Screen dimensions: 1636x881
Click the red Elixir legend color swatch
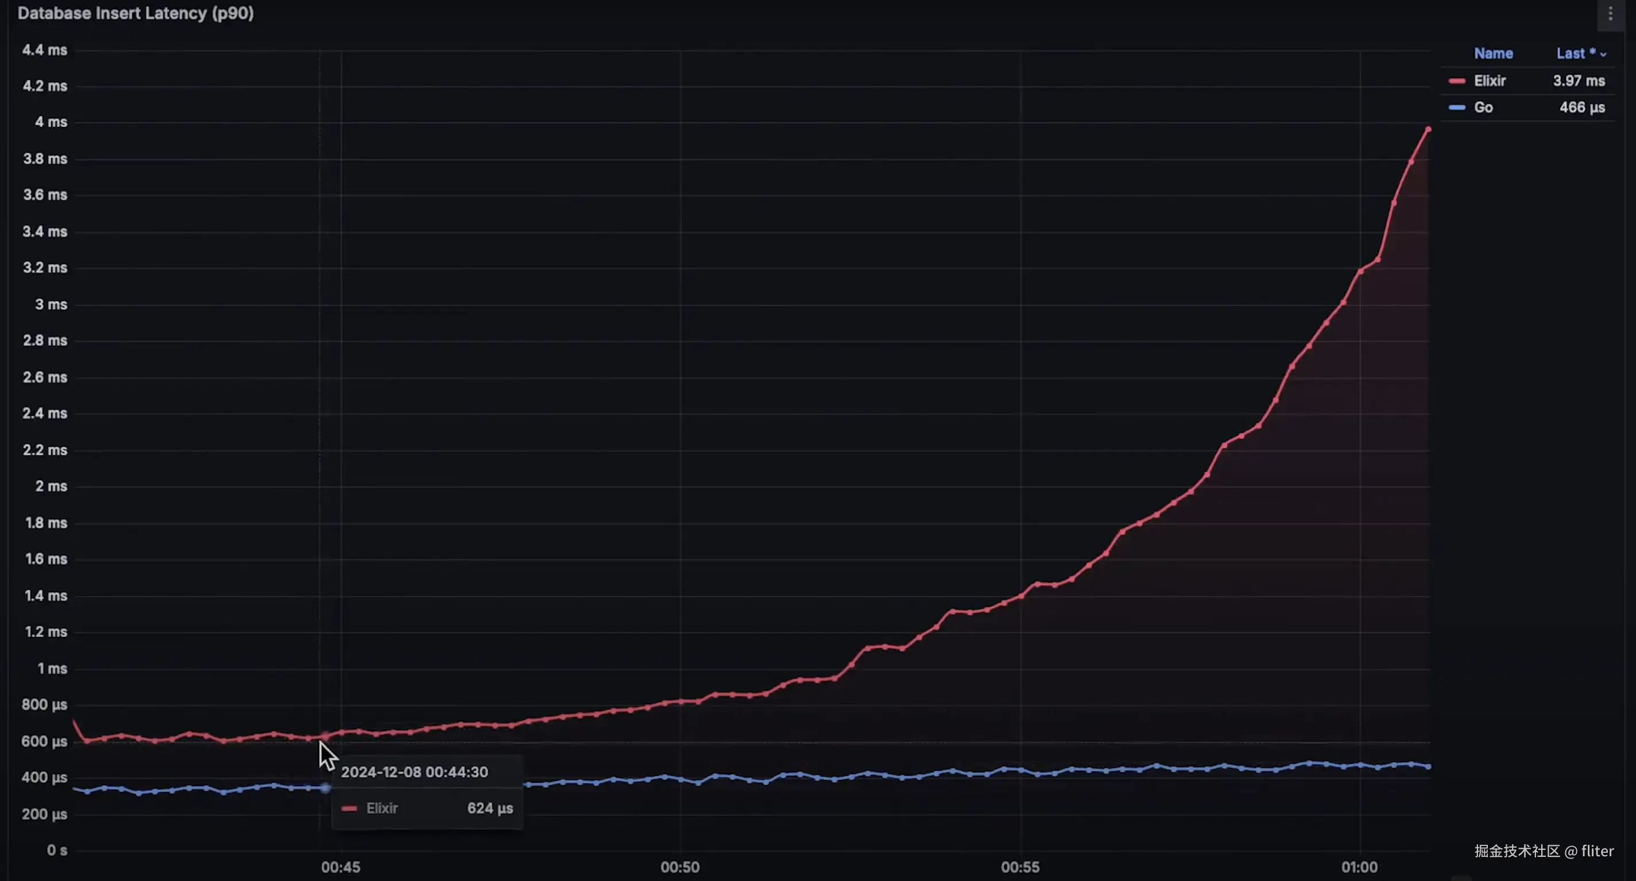click(1457, 82)
